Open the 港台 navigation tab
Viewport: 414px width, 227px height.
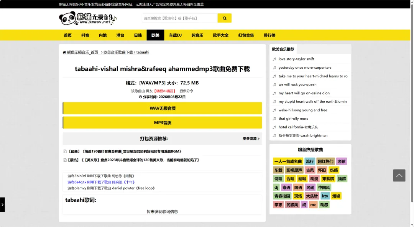click(x=120, y=35)
